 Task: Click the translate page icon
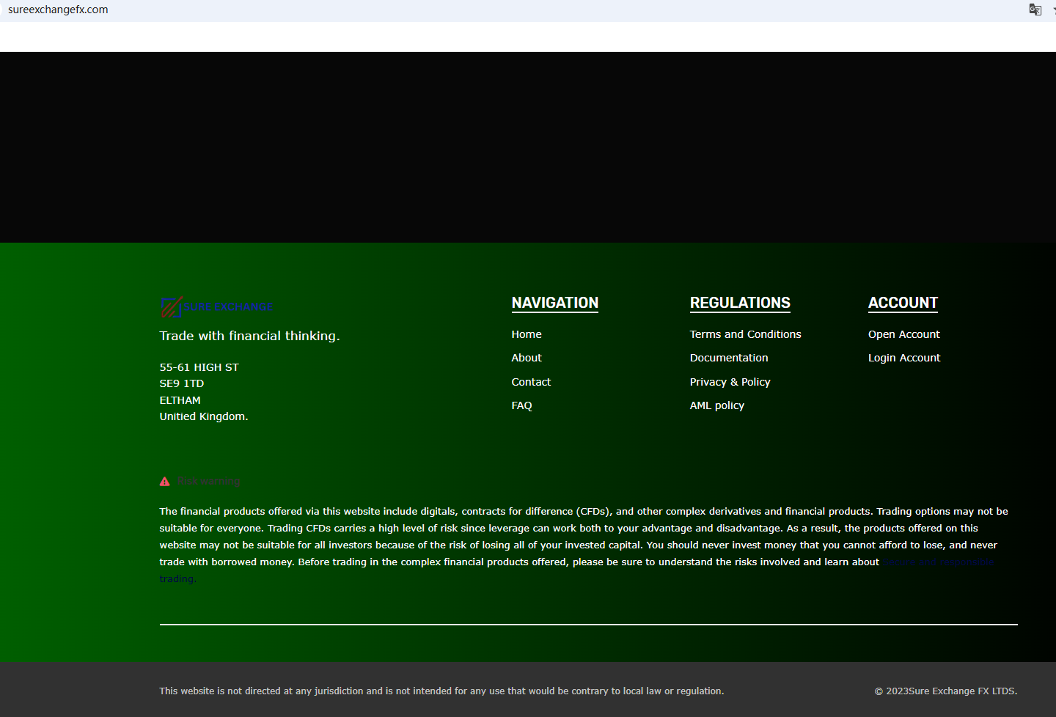point(1035,10)
